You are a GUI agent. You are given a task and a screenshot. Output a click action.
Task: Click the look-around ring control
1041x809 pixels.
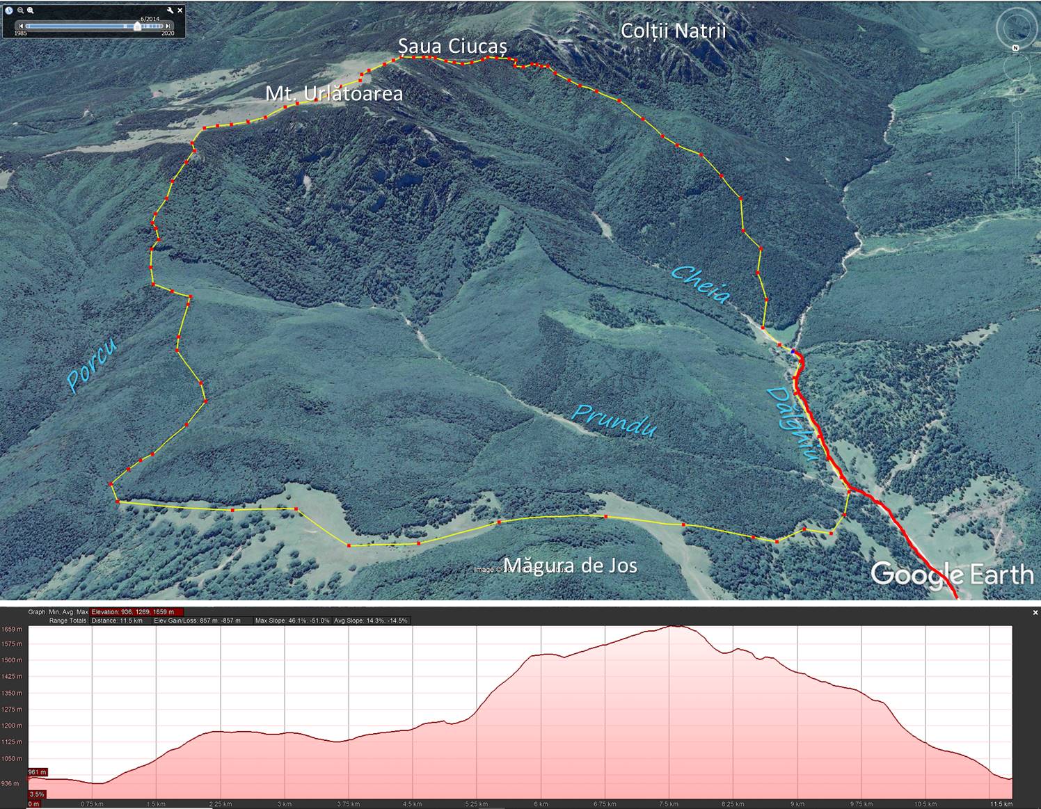pyautogui.click(x=1016, y=29)
